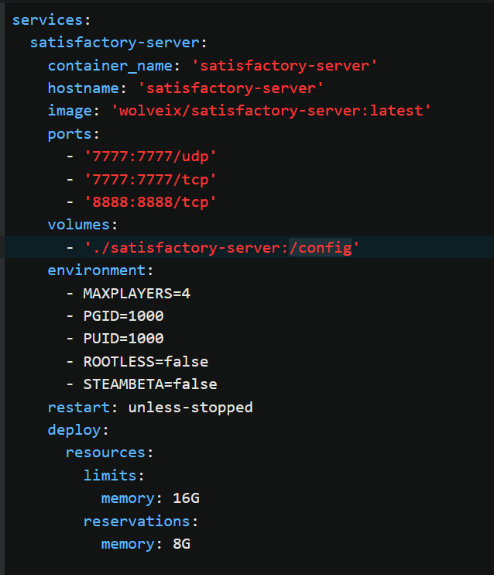The image size is (494, 575).
Task: Click the 'container_name' key
Action: [110, 66]
